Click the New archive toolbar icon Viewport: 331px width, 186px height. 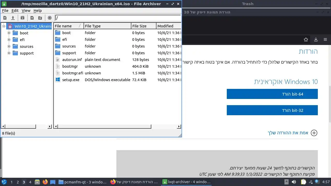[x=5, y=18]
